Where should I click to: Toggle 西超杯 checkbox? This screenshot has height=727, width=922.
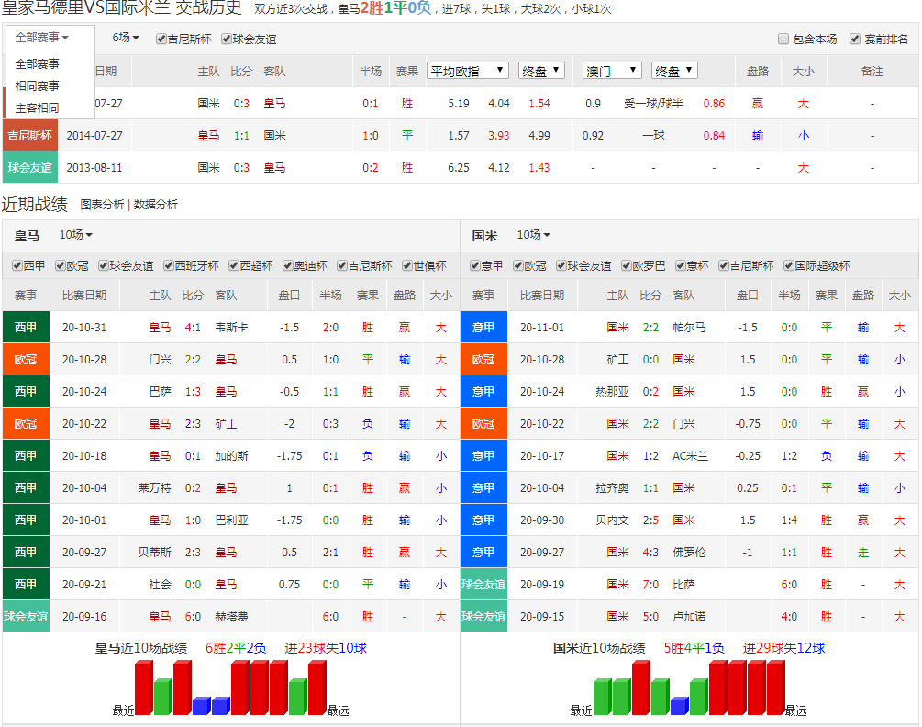(233, 266)
